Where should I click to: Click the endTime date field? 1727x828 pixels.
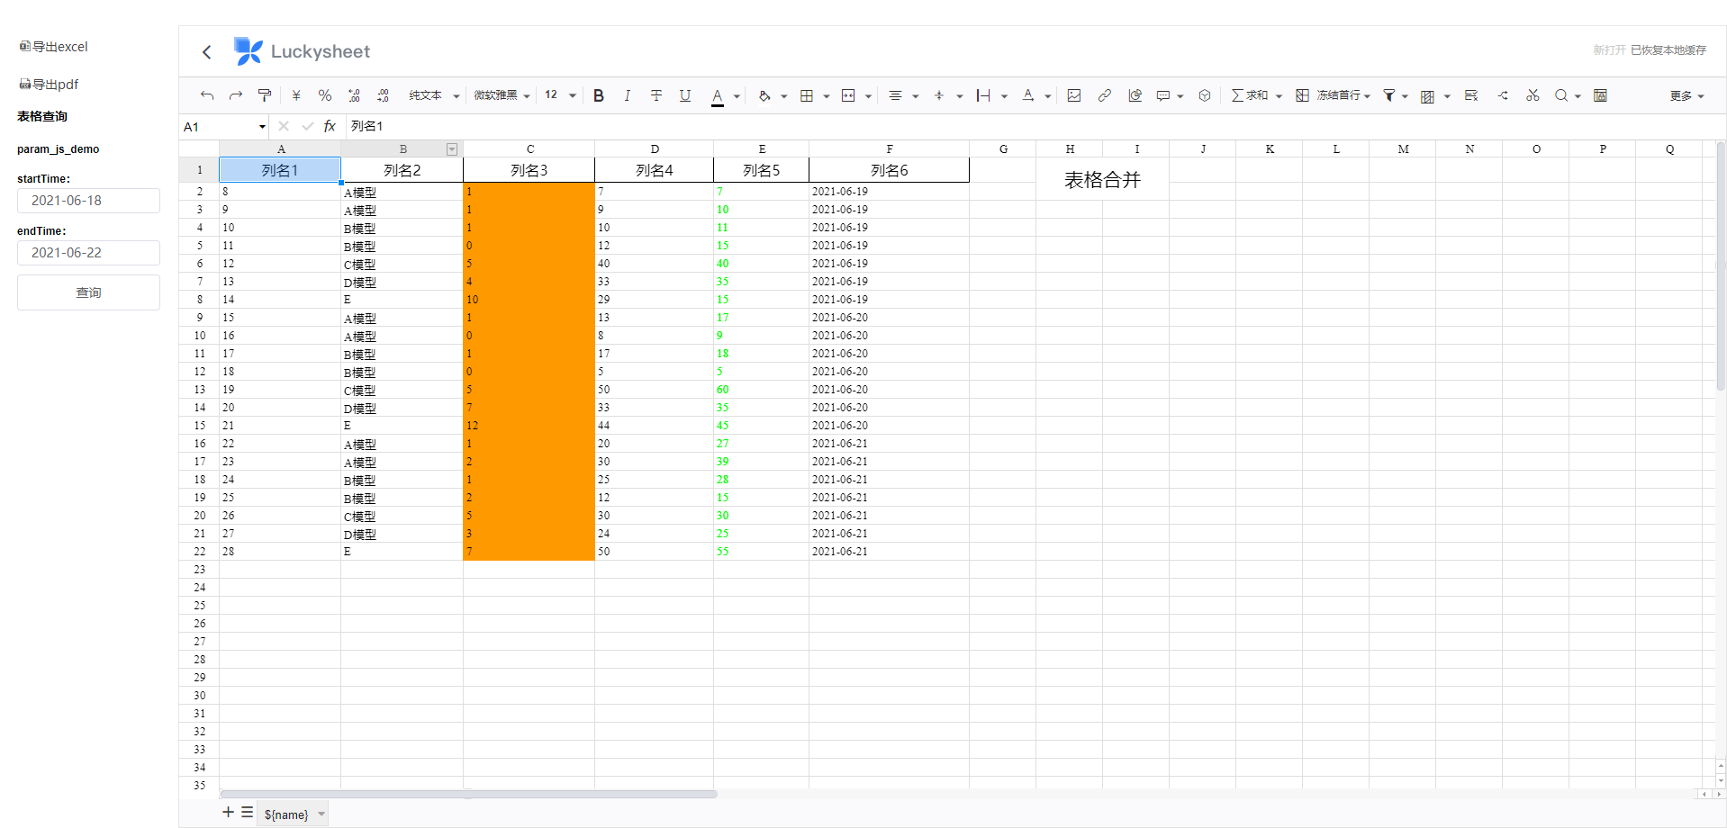[x=88, y=253]
